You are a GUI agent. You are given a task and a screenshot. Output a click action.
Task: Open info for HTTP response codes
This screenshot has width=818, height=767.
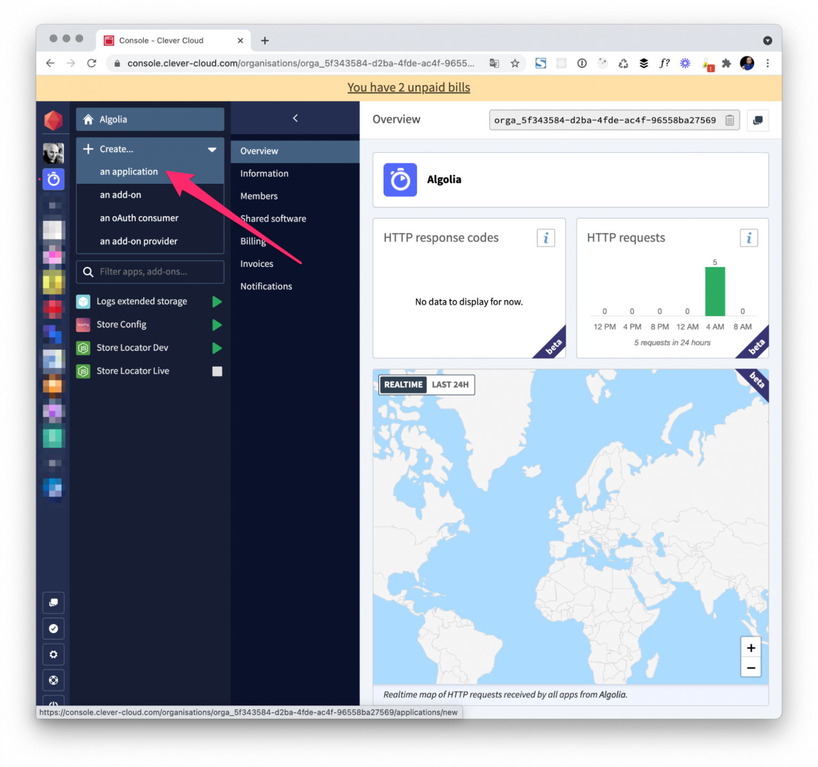[x=545, y=238]
